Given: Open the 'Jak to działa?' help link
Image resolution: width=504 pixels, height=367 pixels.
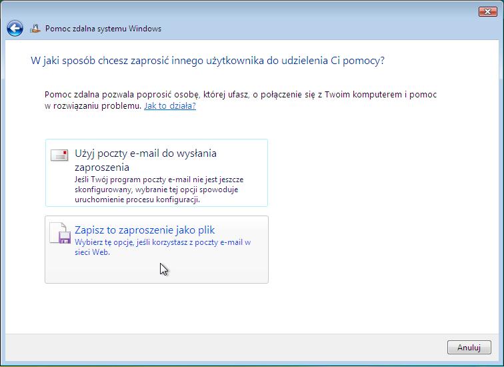Looking at the screenshot, I should (x=170, y=106).
